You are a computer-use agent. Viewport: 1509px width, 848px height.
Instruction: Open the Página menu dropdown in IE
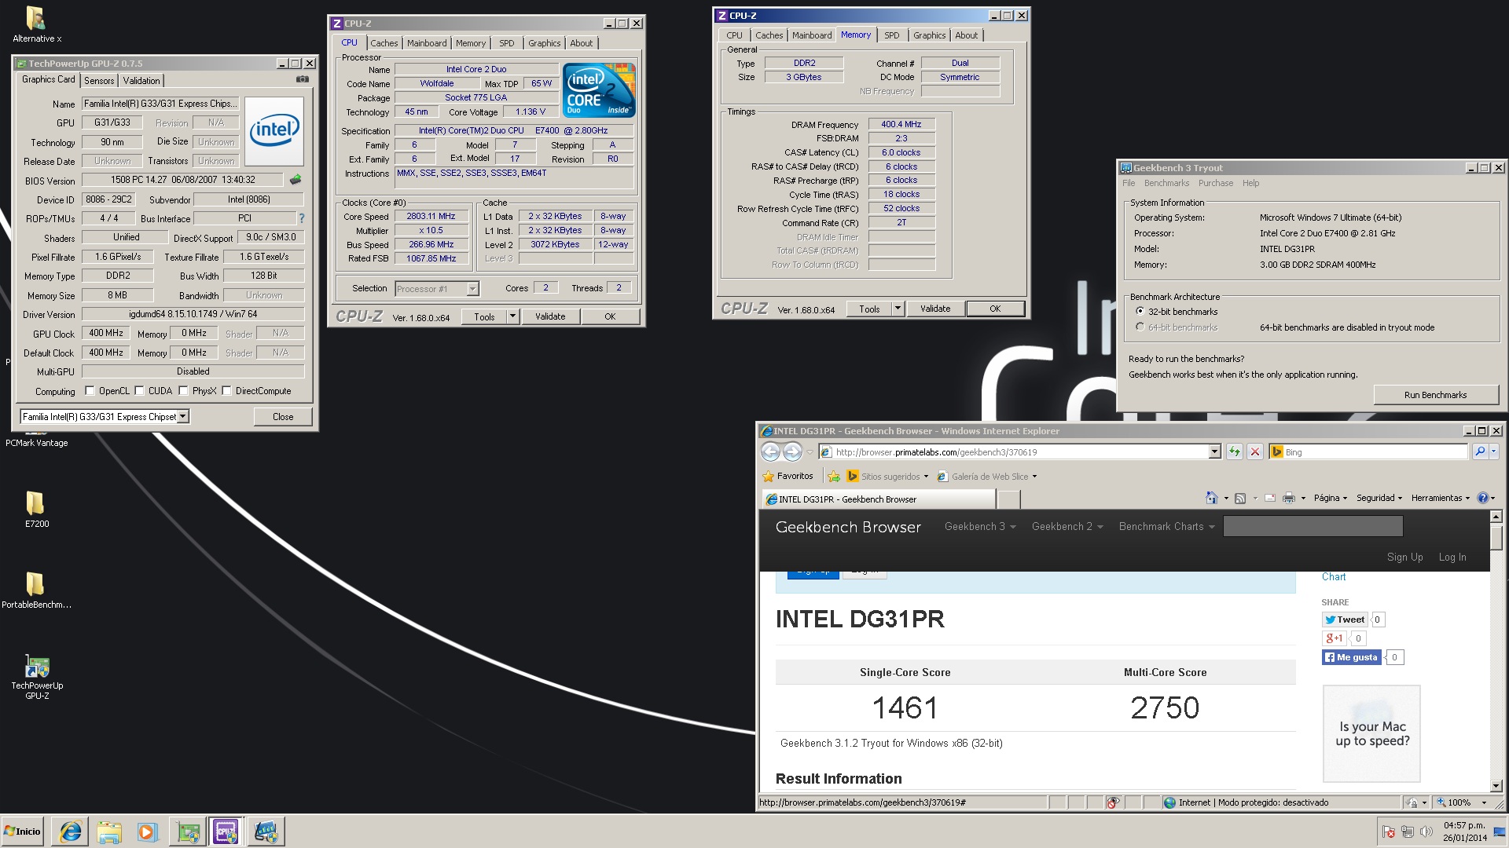tap(1330, 498)
